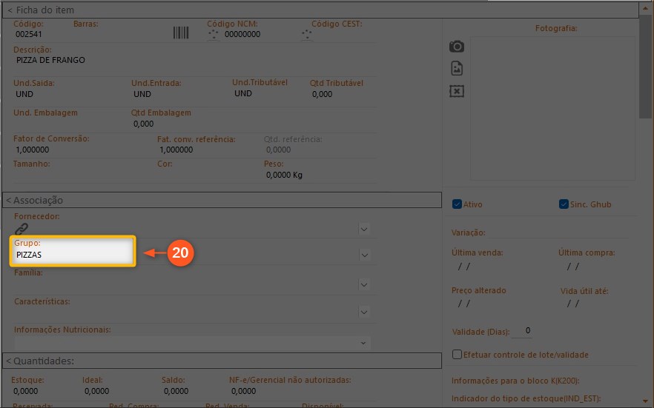Image resolution: width=654 pixels, height=408 pixels.
Task: Click the camera icon to take photo
Action: tap(457, 47)
